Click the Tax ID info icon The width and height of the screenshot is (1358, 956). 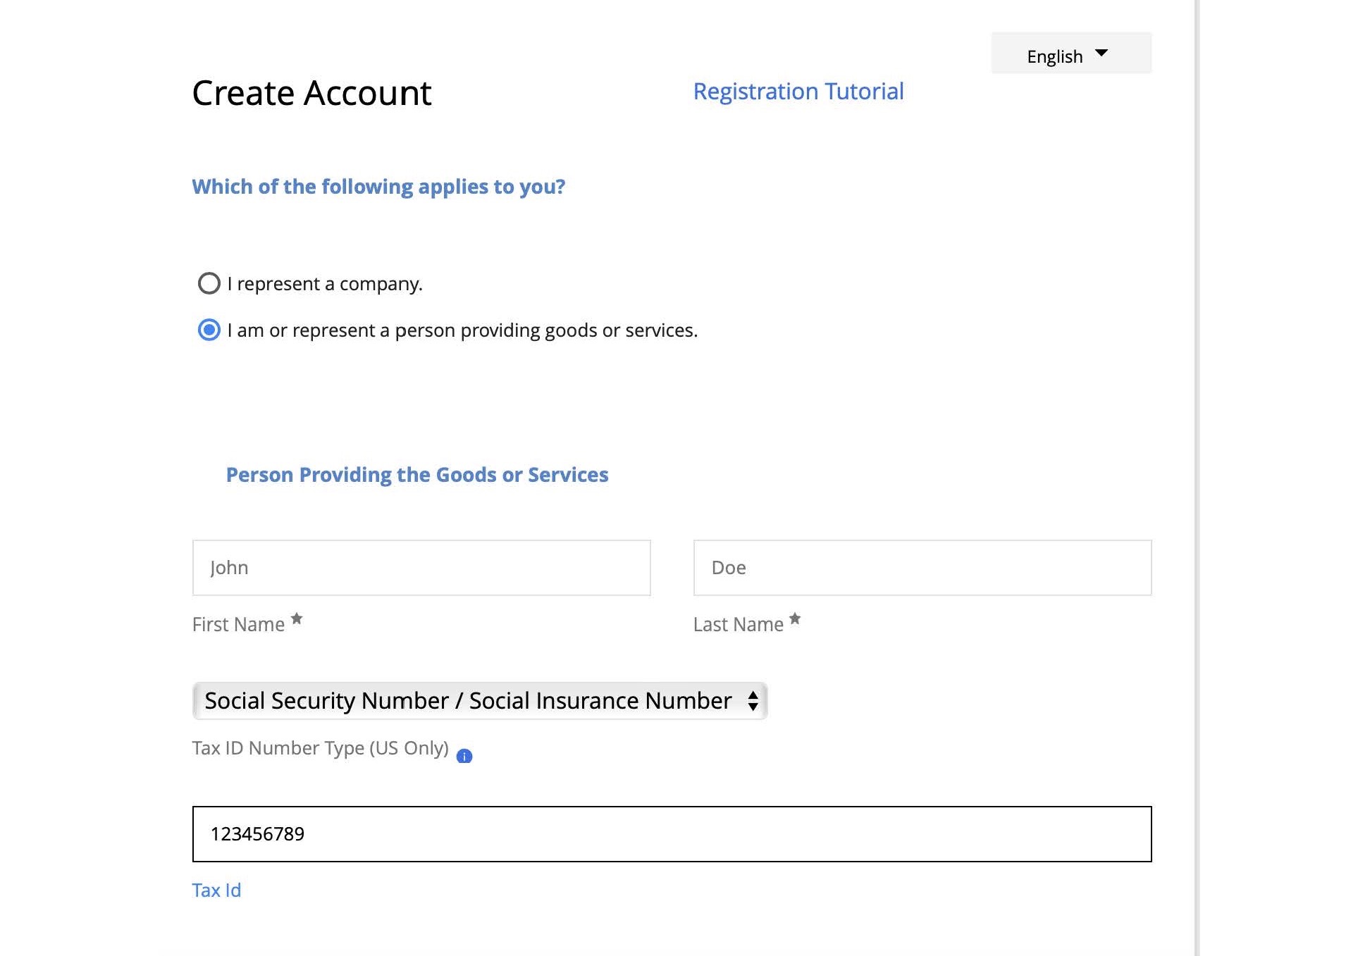pyautogui.click(x=464, y=756)
